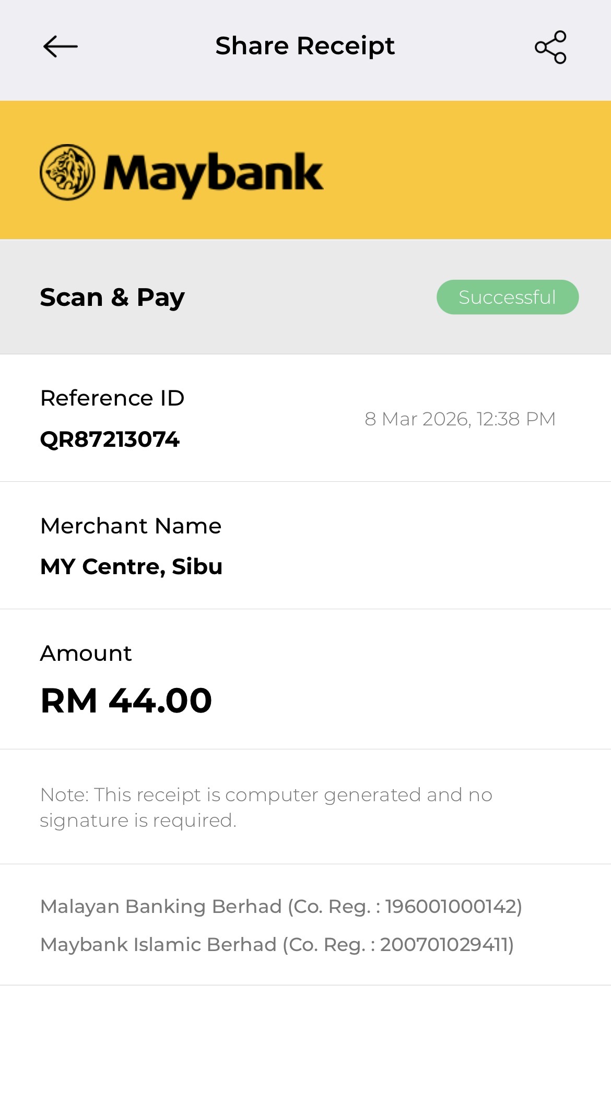Image resolution: width=611 pixels, height=1093 pixels.
Task: Tap the back arrow icon
Action: 61,46
